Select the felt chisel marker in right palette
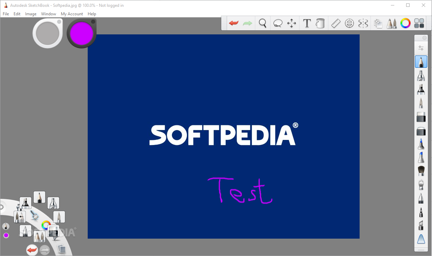432x256 pixels. (421, 225)
